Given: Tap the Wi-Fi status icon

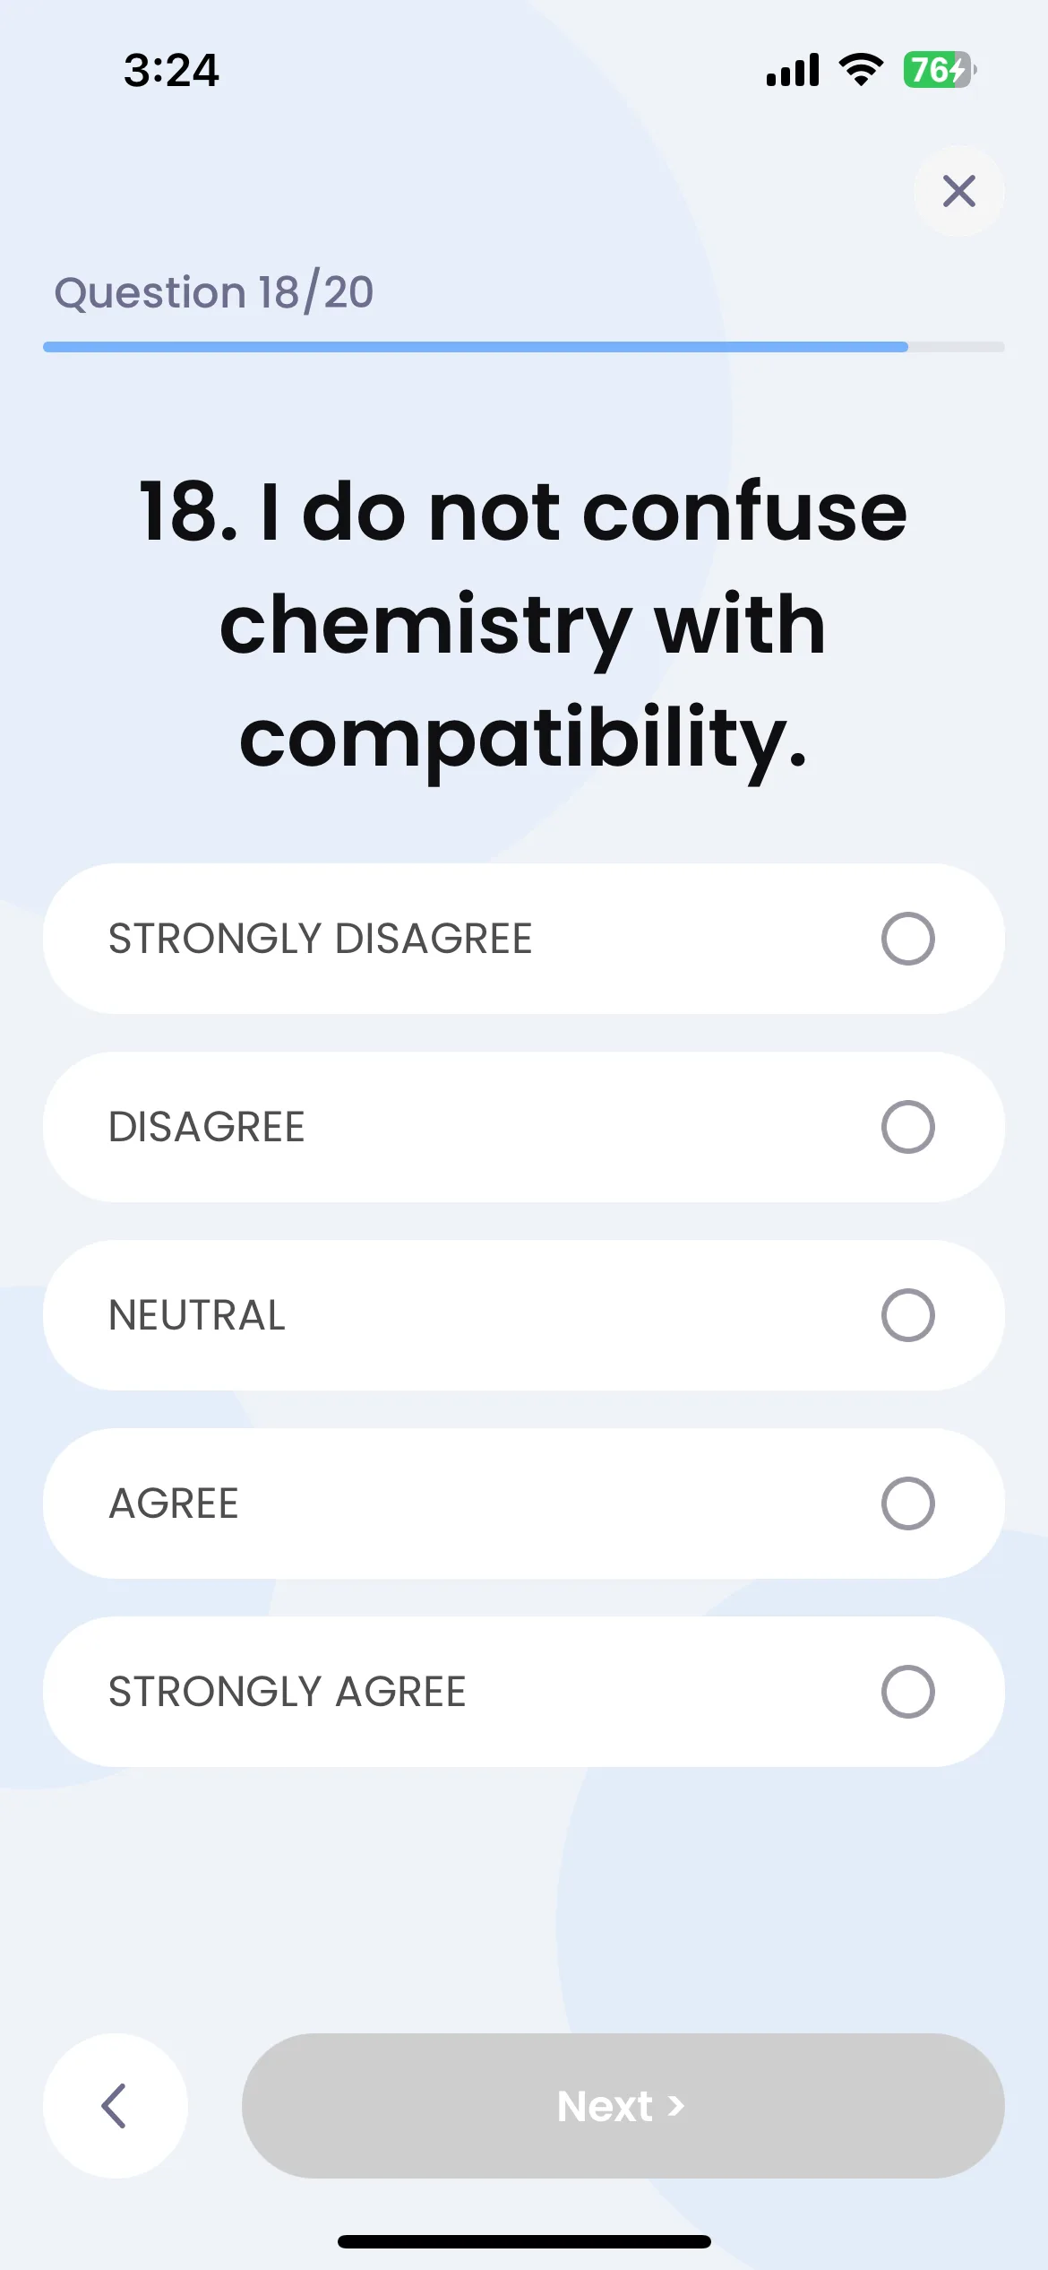Looking at the screenshot, I should pyautogui.click(x=861, y=69).
